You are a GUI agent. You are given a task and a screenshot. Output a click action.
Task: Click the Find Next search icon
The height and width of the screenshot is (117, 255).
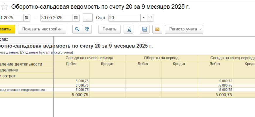(x=87, y=29)
